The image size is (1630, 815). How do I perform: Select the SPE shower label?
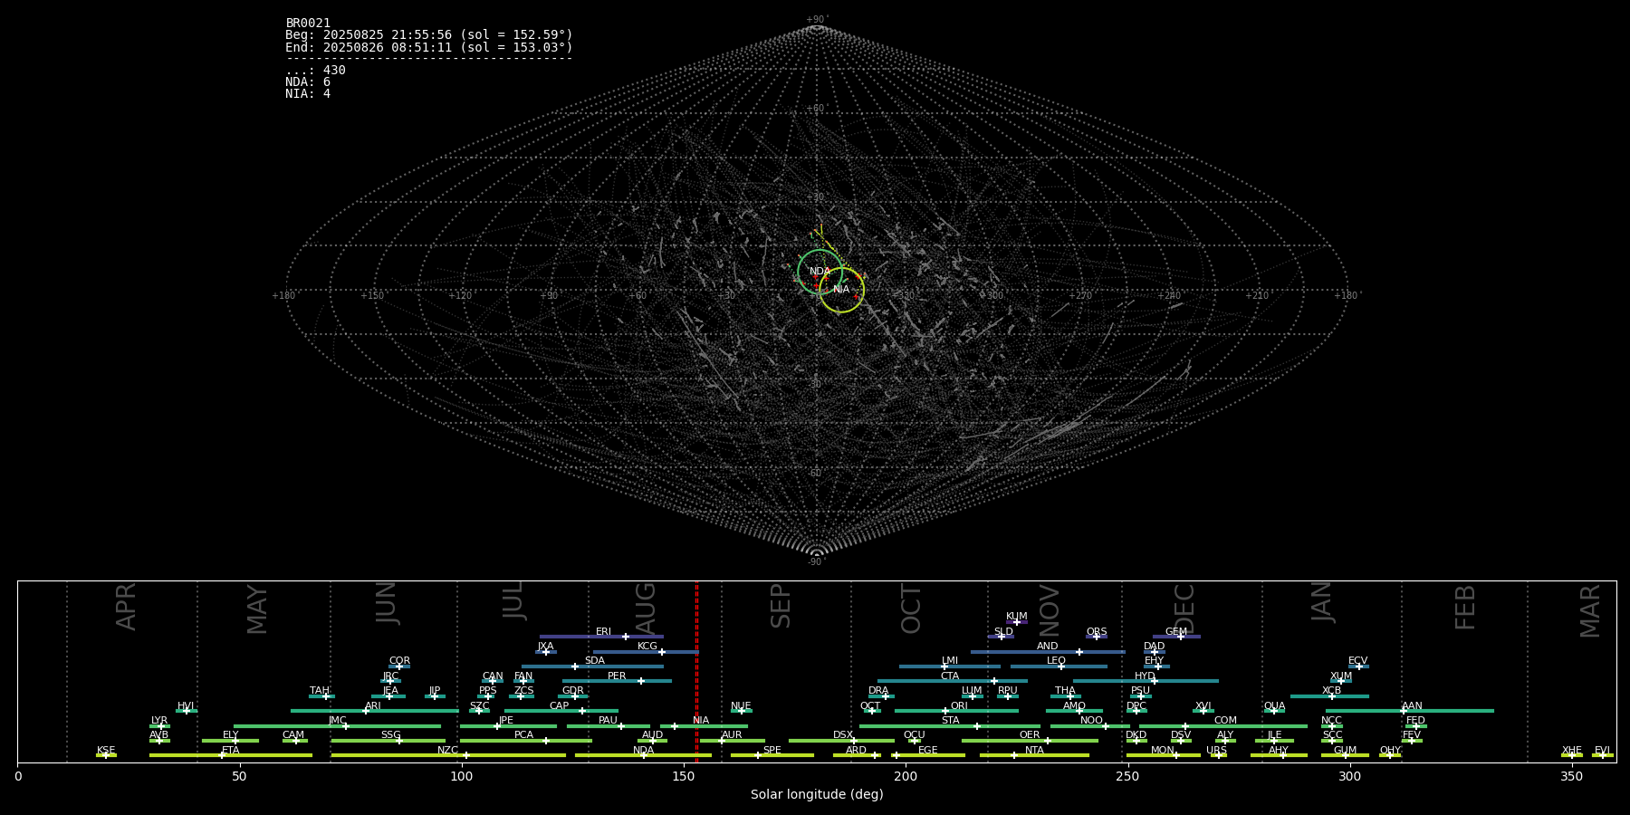[x=772, y=751]
